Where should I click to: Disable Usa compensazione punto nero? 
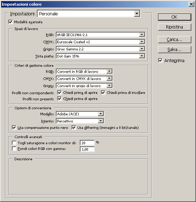point(14,127)
